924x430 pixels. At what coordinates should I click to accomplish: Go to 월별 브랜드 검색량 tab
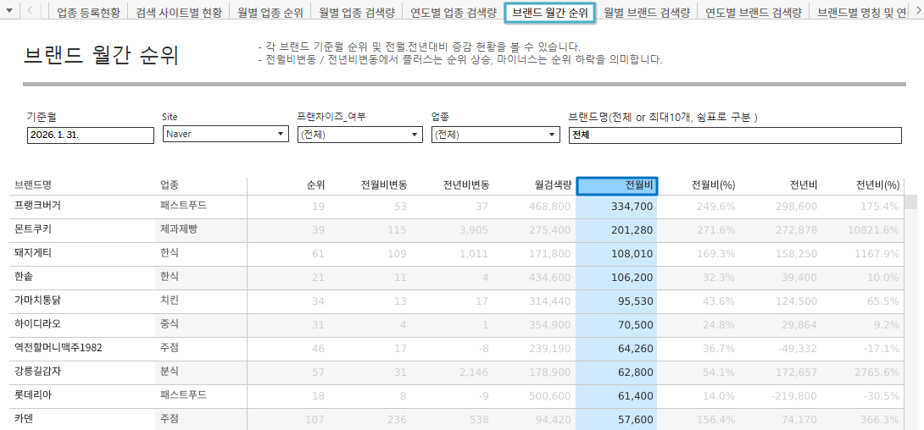pos(647,13)
